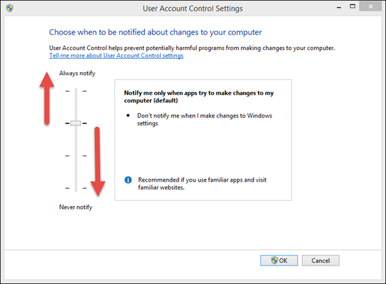Image resolution: width=386 pixels, height=284 pixels.
Task: Click the "Don't notify me when I make changes" bullet
Action: pos(205,119)
